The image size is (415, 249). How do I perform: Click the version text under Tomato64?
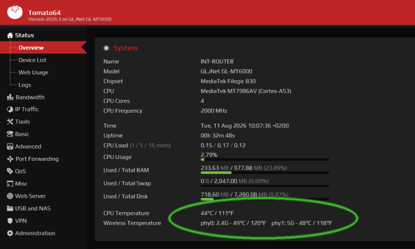click(x=70, y=19)
